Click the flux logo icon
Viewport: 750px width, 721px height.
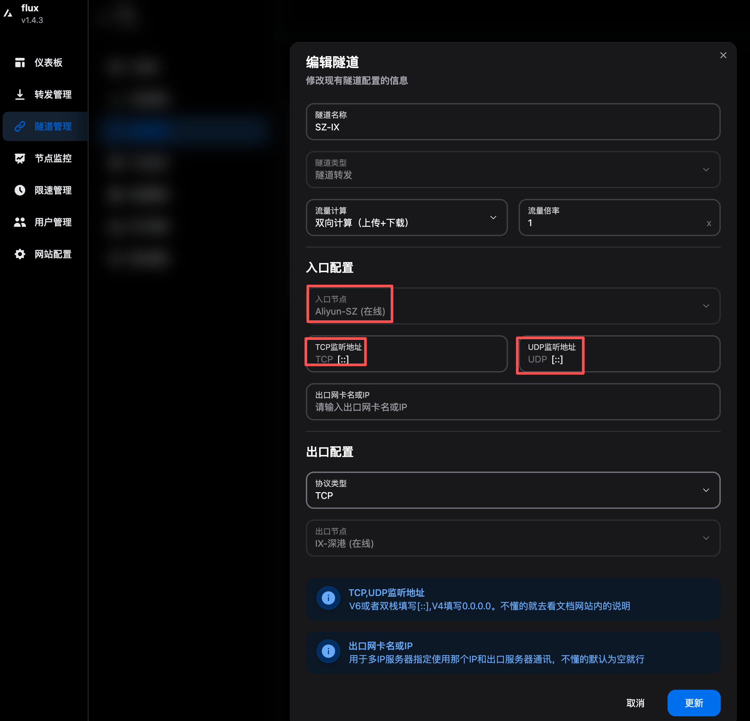(x=8, y=13)
